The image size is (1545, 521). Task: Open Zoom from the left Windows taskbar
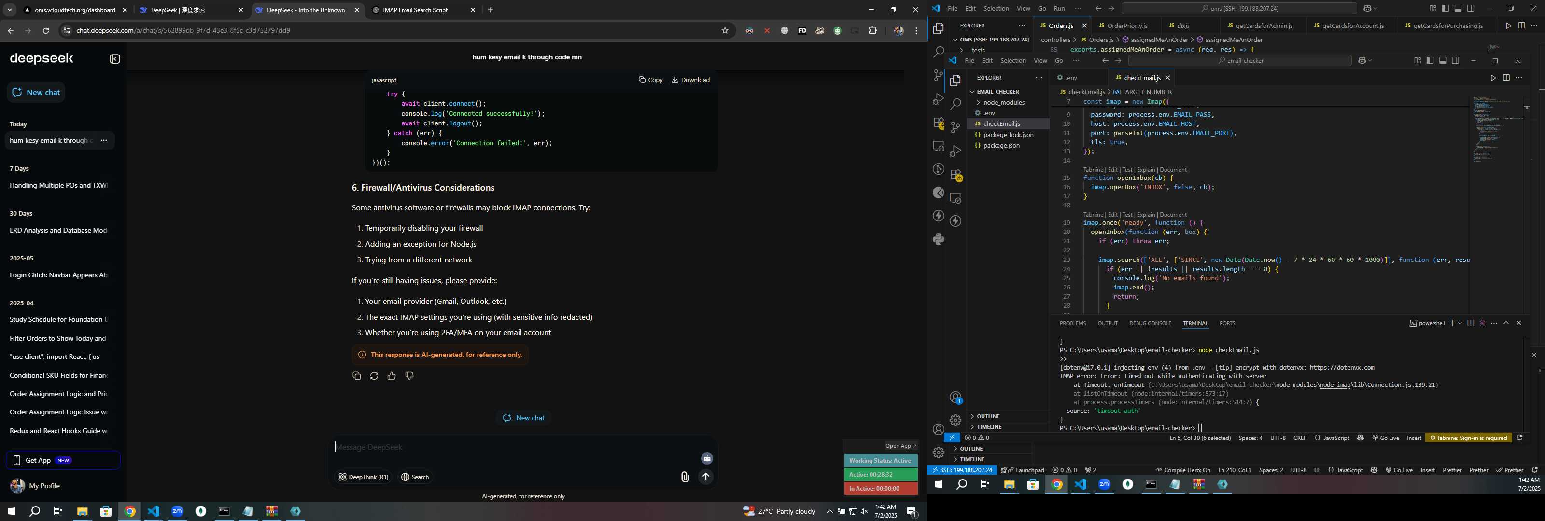pos(177,511)
